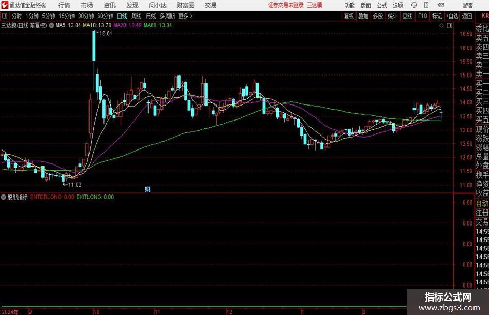Click the diamond icon above chart
The image size is (489, 315).
tap(441, 26)
